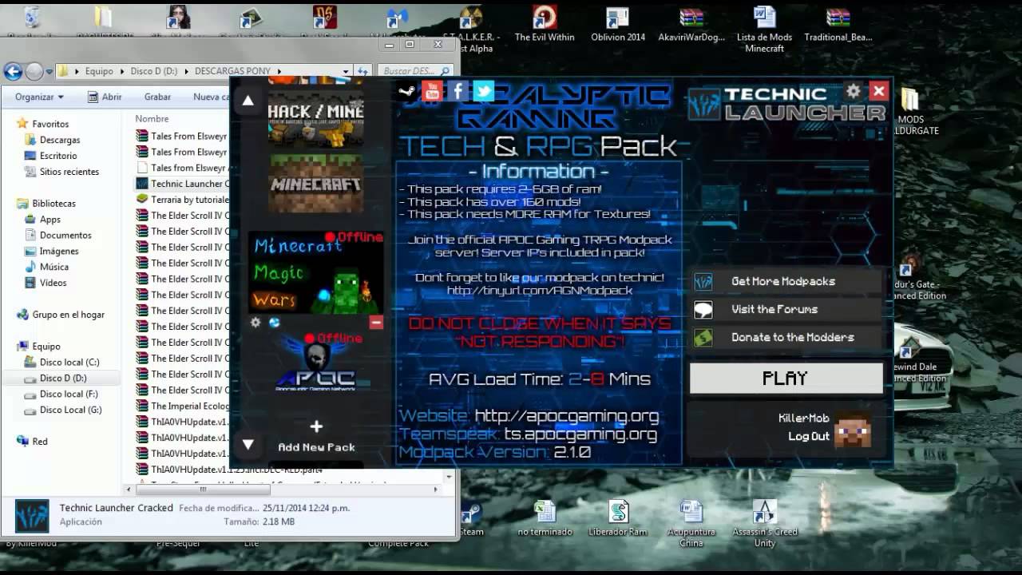Open 'no terminado' Excel file on desktop

pyautogui.click(x=545, y=518)
